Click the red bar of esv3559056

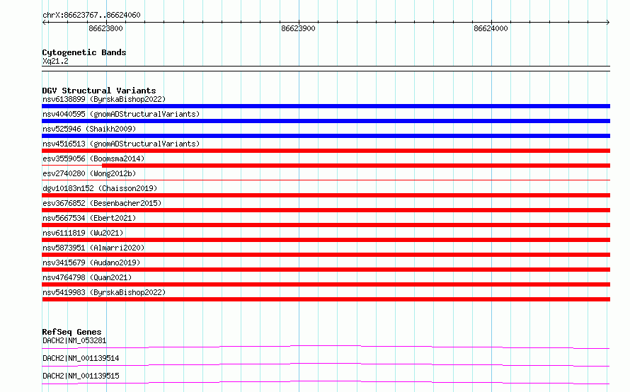click(356, 166)
